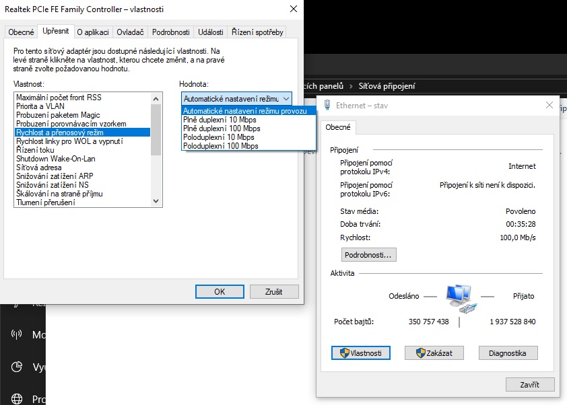Select Škálování na straně příjmu property
Viewport: 567px width, 405px height.
(x=82, y=194)
